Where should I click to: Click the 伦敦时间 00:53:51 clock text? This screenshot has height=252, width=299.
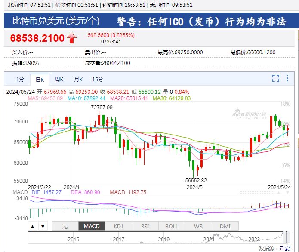coord(77,5)
